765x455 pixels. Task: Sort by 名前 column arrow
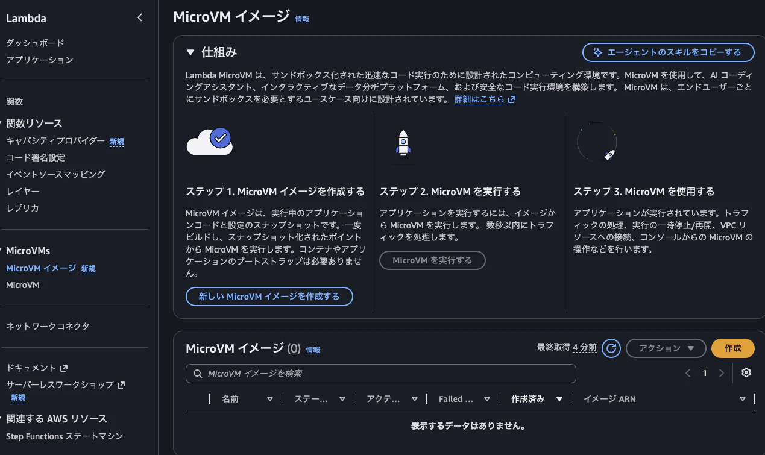[269, 399]
